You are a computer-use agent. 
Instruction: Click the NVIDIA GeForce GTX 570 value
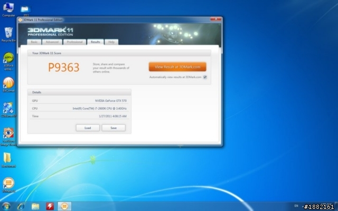(x=111, y=101)
